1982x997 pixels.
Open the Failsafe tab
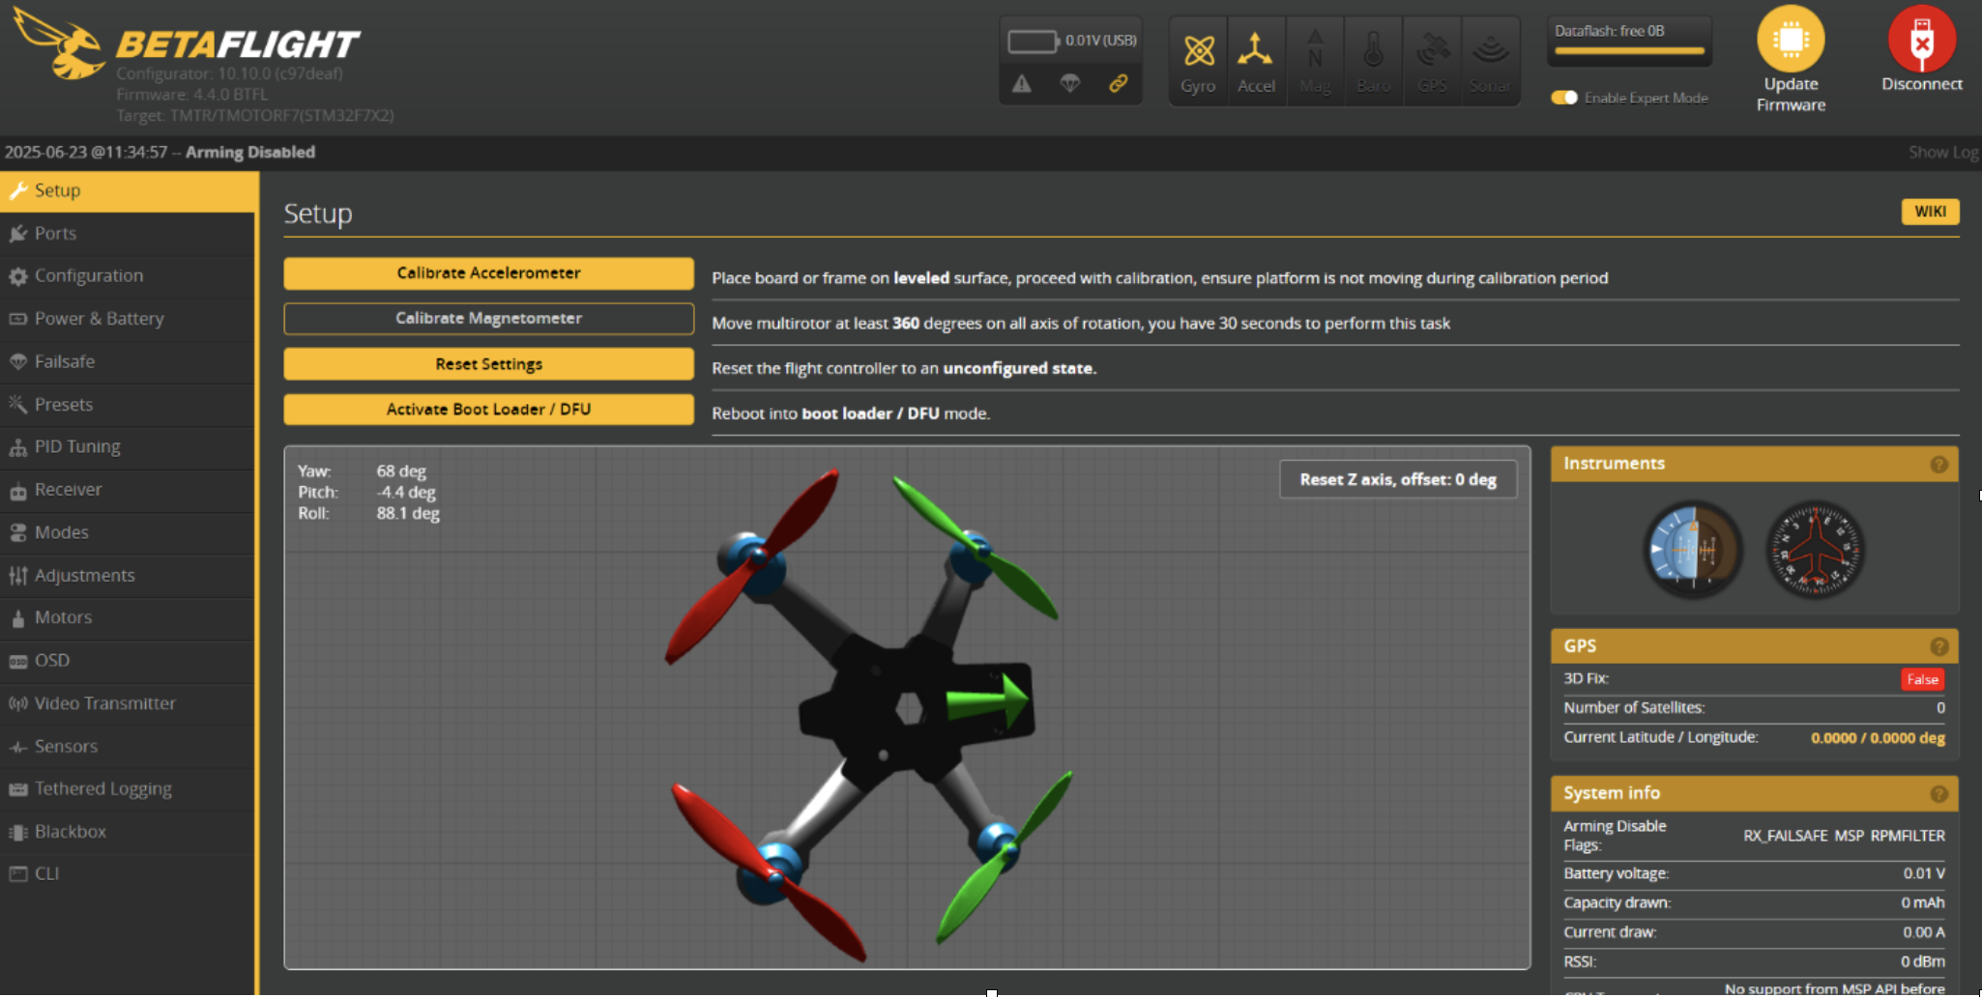pyautogui.click(x=128, y=362)
